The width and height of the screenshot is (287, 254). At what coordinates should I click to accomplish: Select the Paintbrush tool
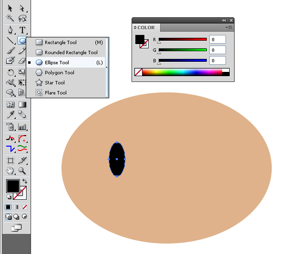11,51
